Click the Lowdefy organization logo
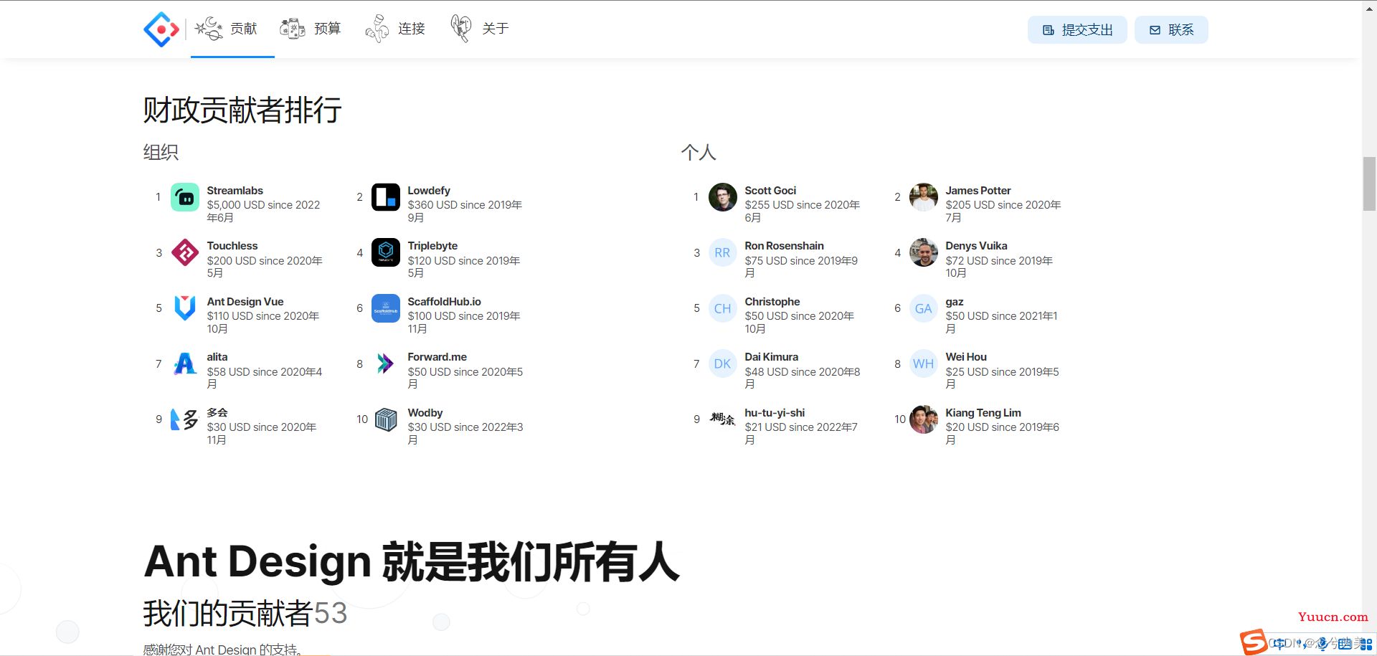1377x656 pixels. [386, 197]
